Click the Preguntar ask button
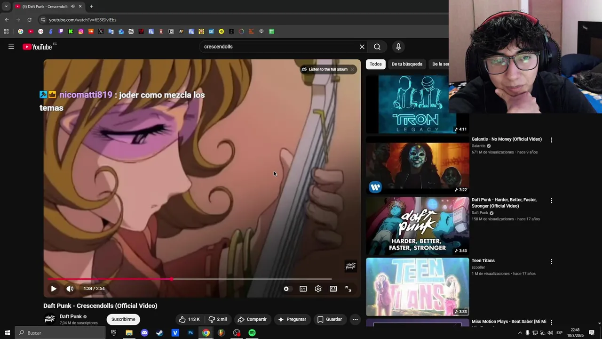Viewport: 602px width, 339px height. click(x=292, y=319)
